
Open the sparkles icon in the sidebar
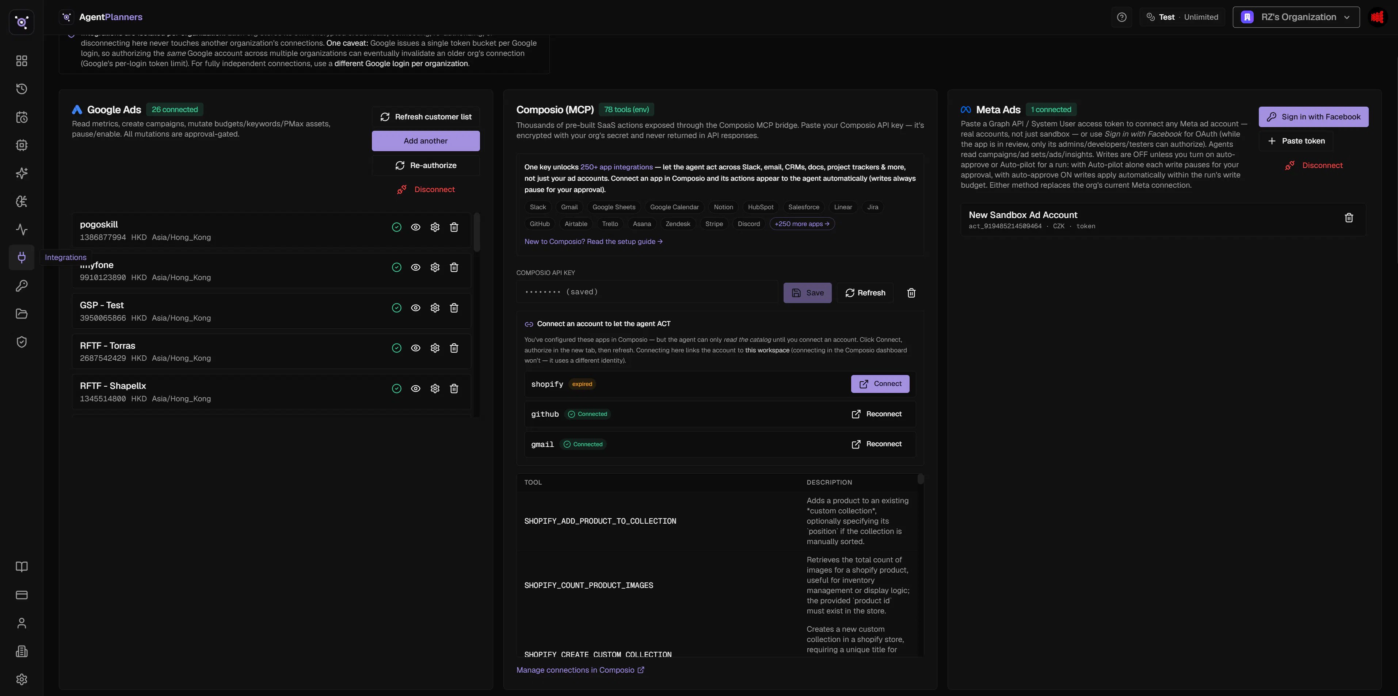coord(22,173)
